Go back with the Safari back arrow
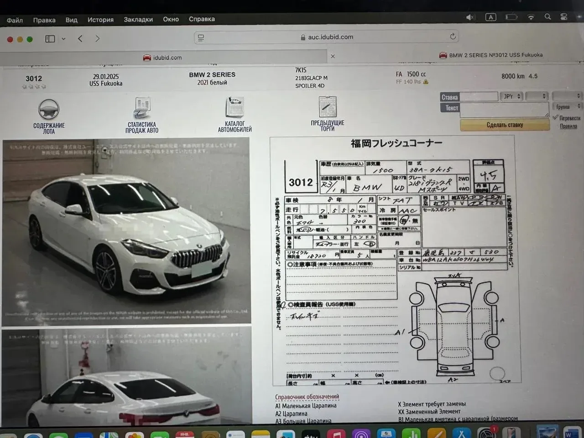Screen dimensions: 584x438 tap(80, 39)
